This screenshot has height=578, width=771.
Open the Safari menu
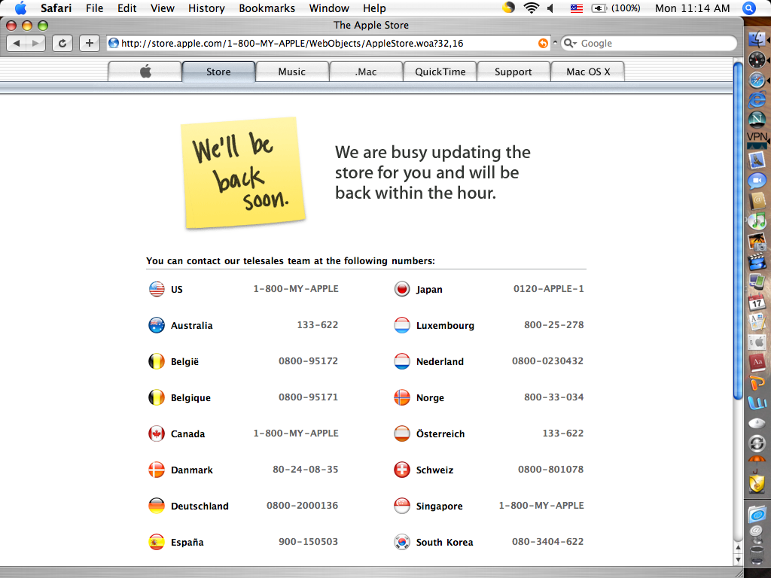pos(56,8)
